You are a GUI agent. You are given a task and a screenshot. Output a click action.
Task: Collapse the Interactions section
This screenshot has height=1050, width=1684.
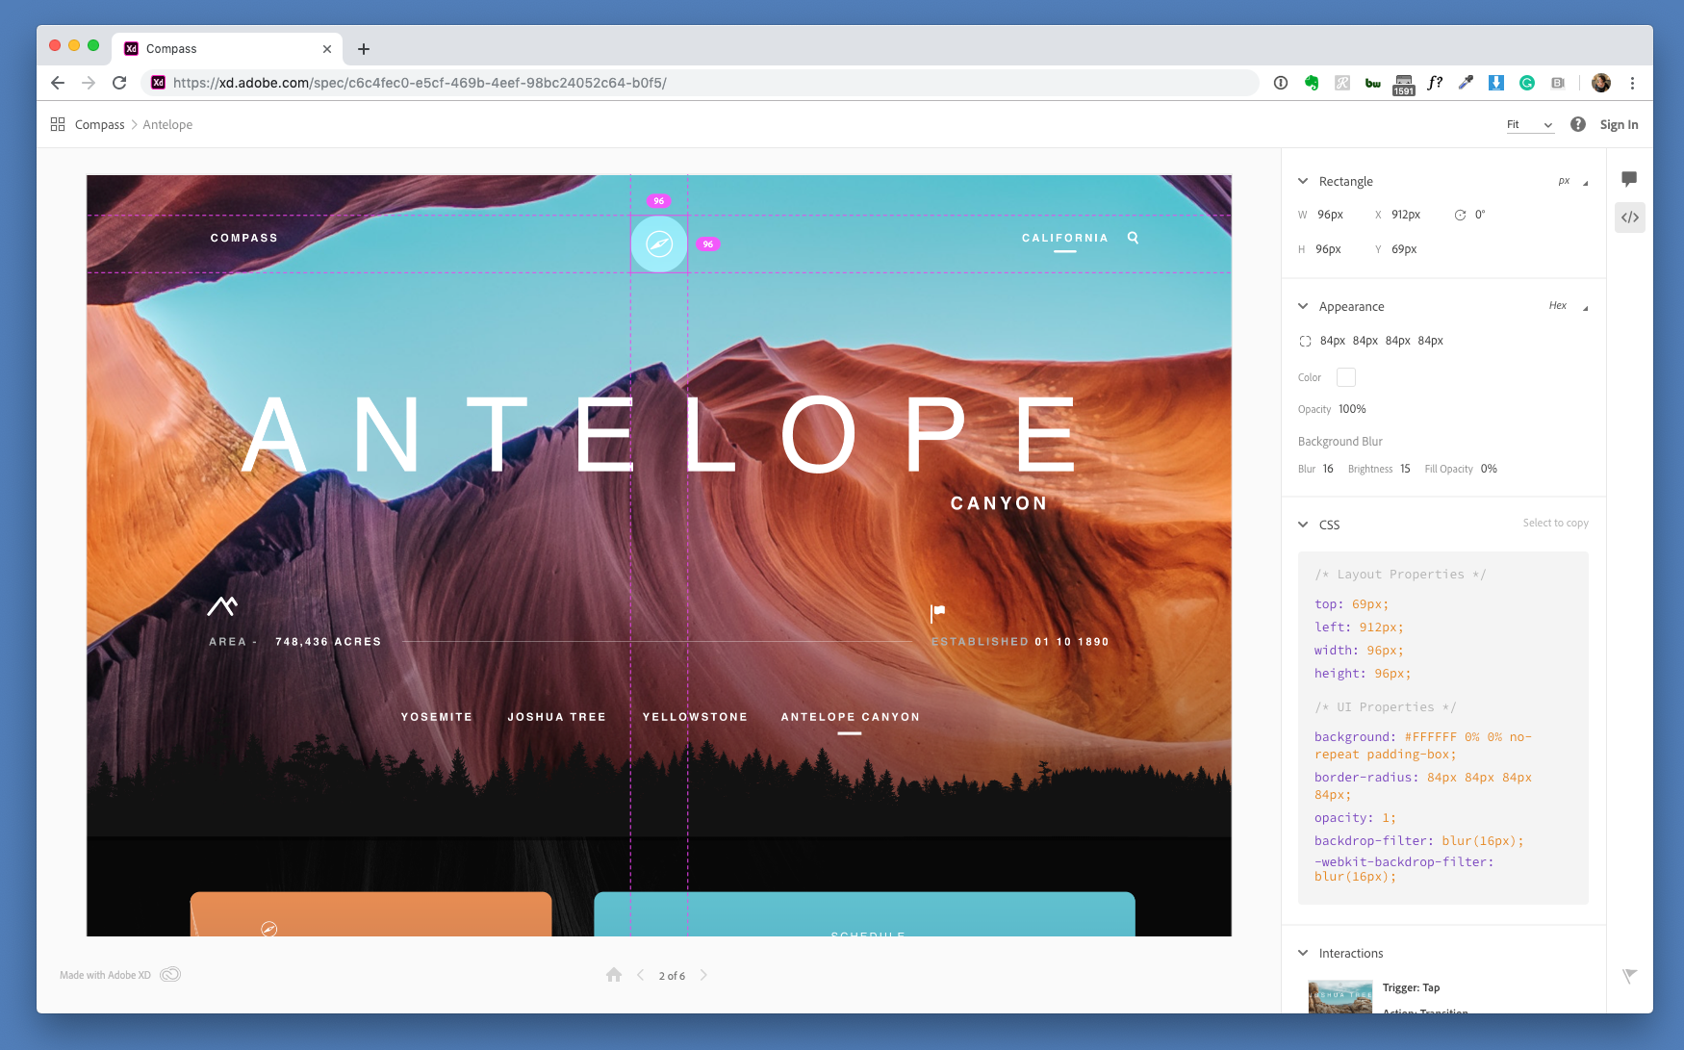point(1303,953)
